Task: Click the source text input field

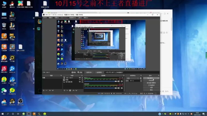Action: tap(132, 72)
